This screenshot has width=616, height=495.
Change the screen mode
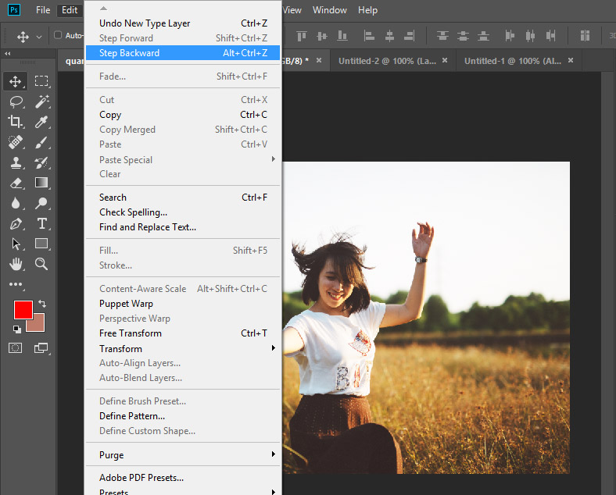pyautogui.click(x=41, y=348)
